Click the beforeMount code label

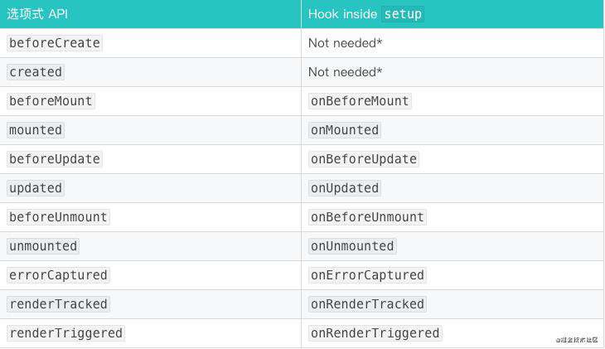tap(51, 101)
